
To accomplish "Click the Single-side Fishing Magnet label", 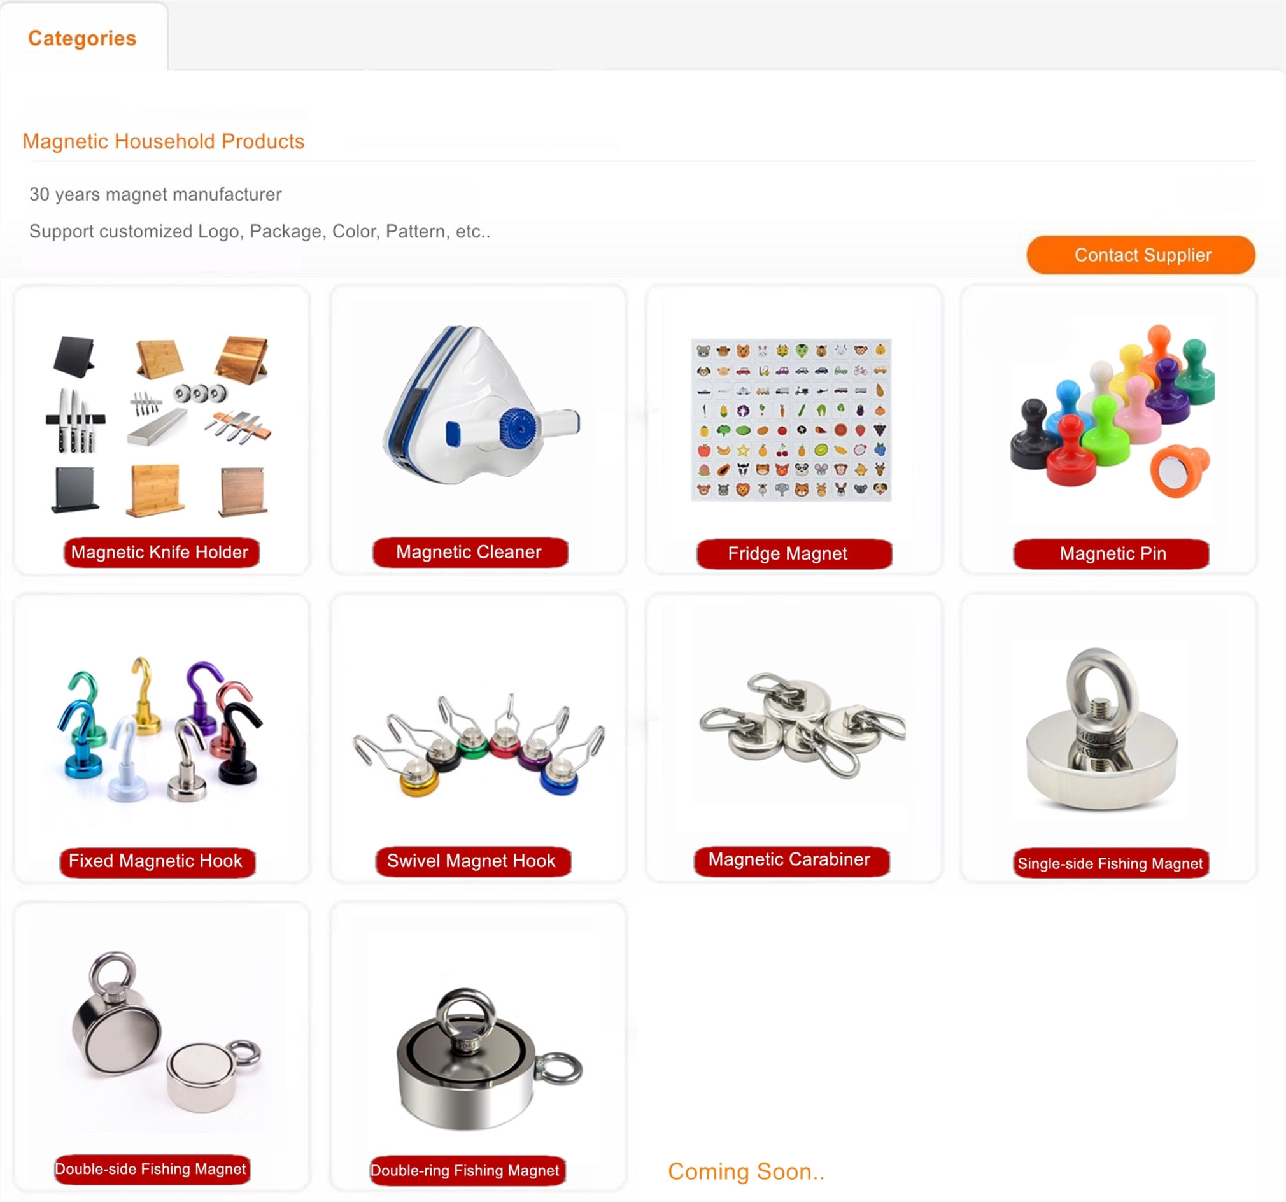I will pos(1112,863).
